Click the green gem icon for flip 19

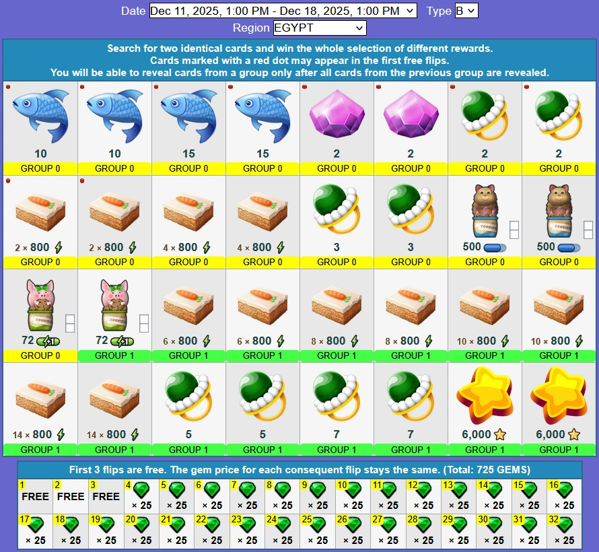[x=106, y=525]
